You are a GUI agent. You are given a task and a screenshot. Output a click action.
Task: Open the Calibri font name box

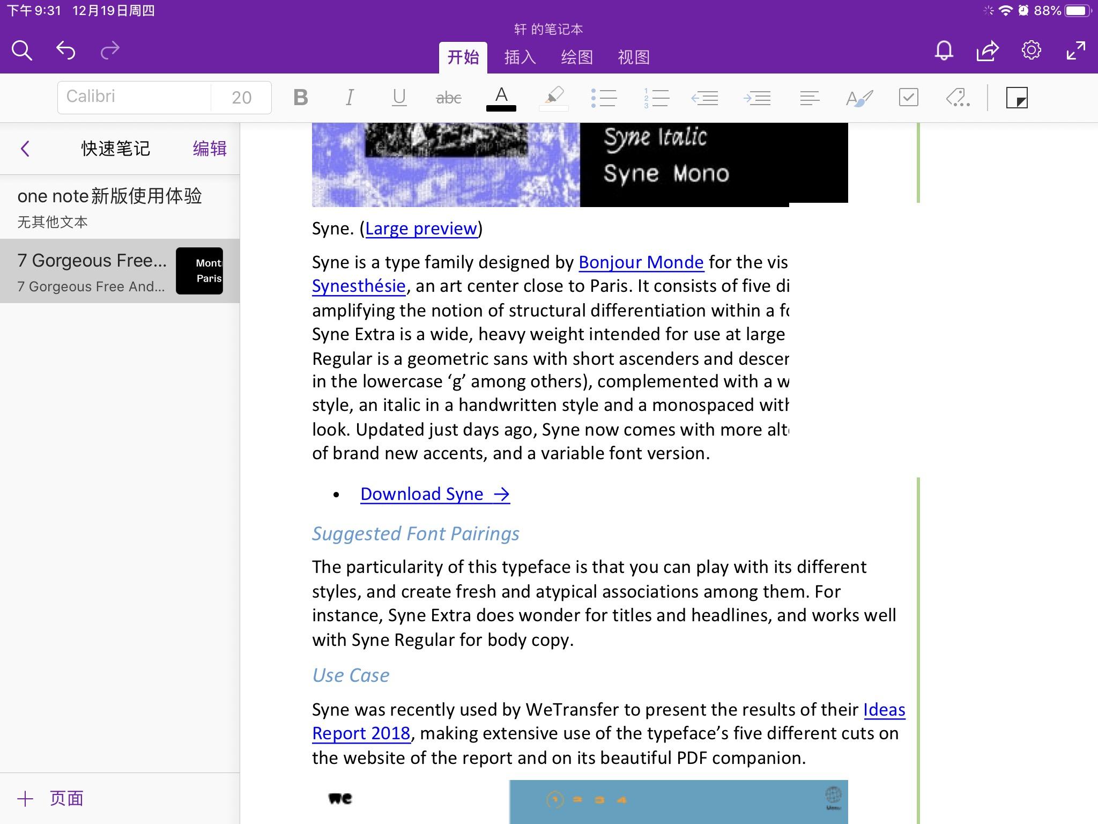(x=134, y=97)
